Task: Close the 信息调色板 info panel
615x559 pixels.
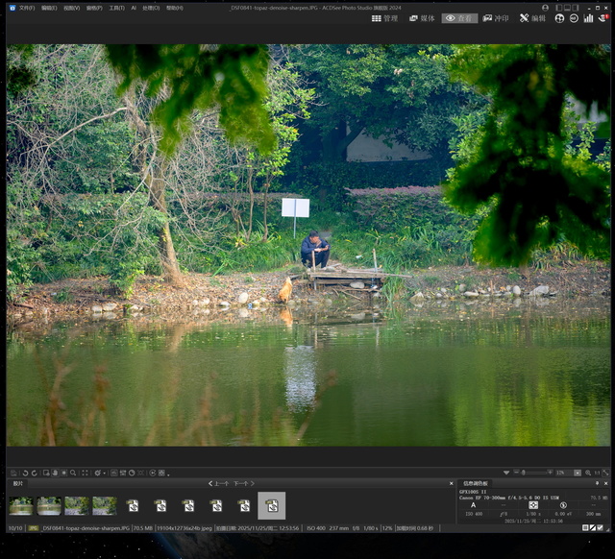Action: tap(605, 483)
